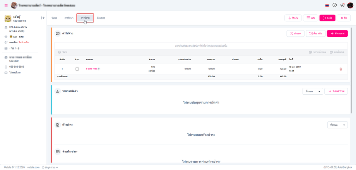
Task: Click ย่อทั้งหมด collapse all
Action: click(337, 52)
